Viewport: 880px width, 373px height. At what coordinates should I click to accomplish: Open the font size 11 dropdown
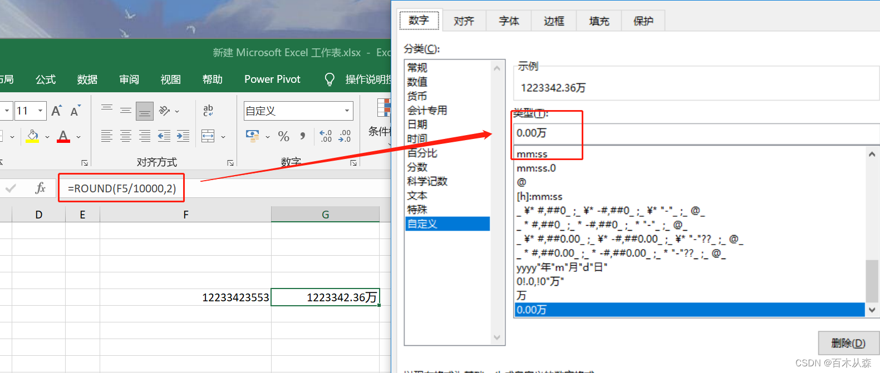pyautogui.click(x=40, y=111)
